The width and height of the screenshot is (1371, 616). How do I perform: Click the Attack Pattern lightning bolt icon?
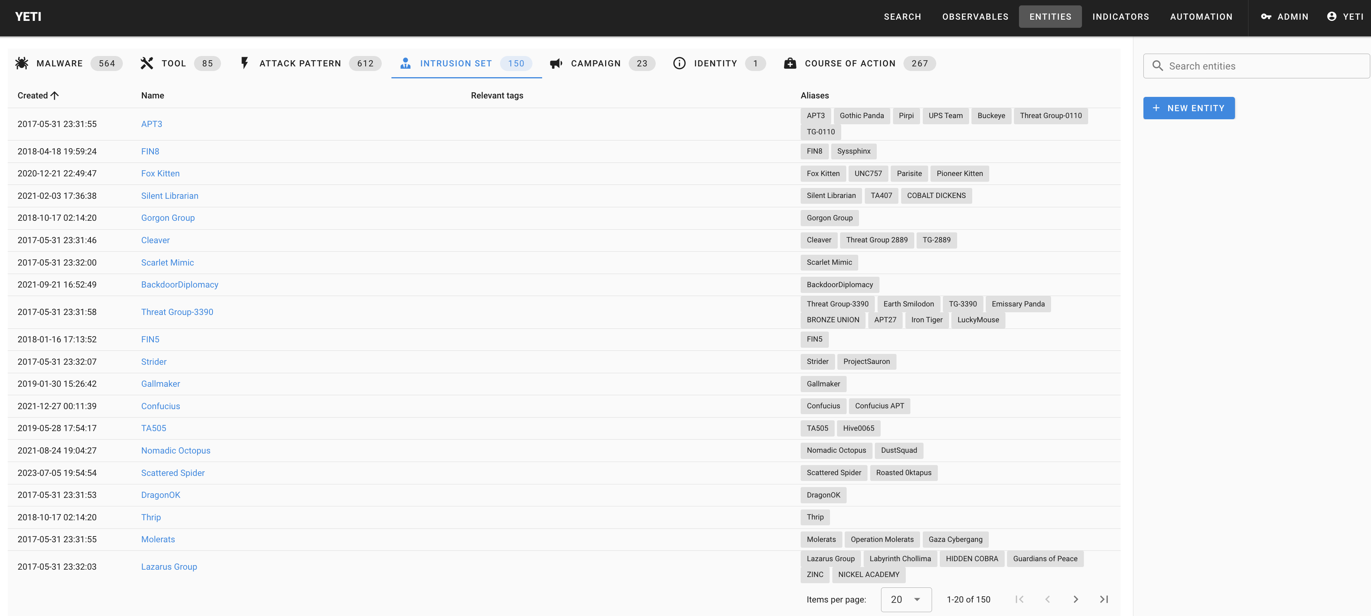coord(244,63)
